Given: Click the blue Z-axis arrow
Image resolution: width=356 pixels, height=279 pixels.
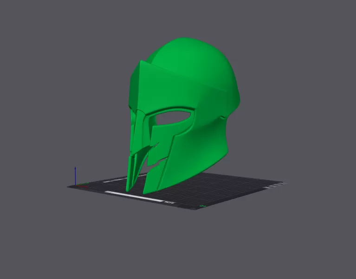Looking at the screenshot, I should pyautogui.click(x=76, y=174).
